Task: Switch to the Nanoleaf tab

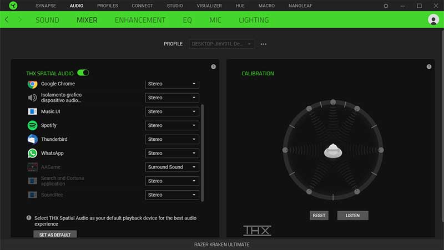Action: [x=300, y=6]
